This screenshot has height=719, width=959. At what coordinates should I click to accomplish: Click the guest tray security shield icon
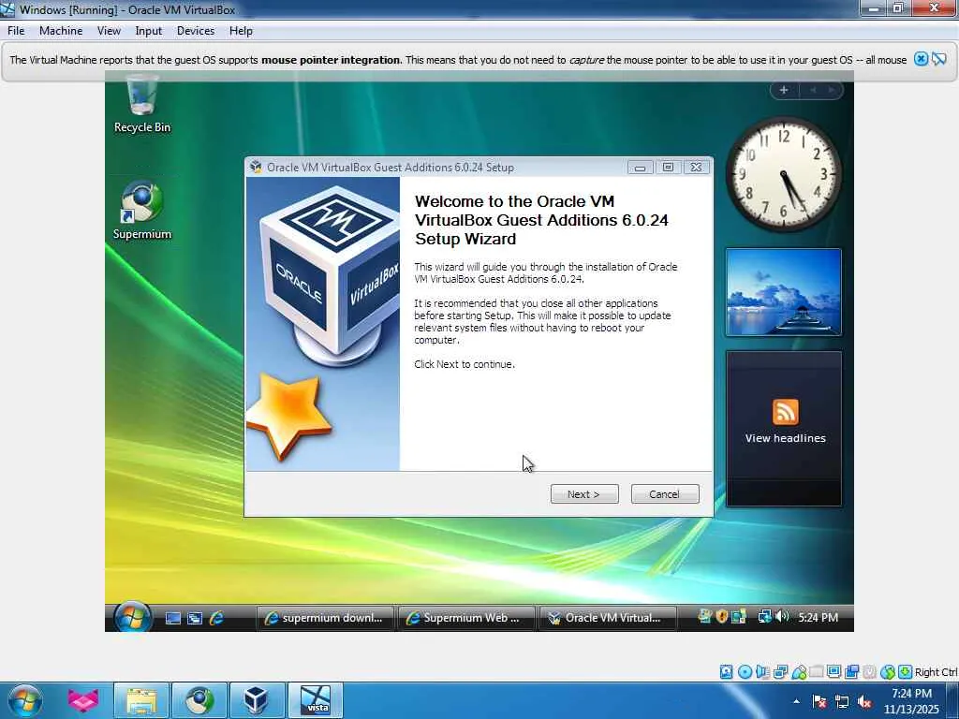722,616
